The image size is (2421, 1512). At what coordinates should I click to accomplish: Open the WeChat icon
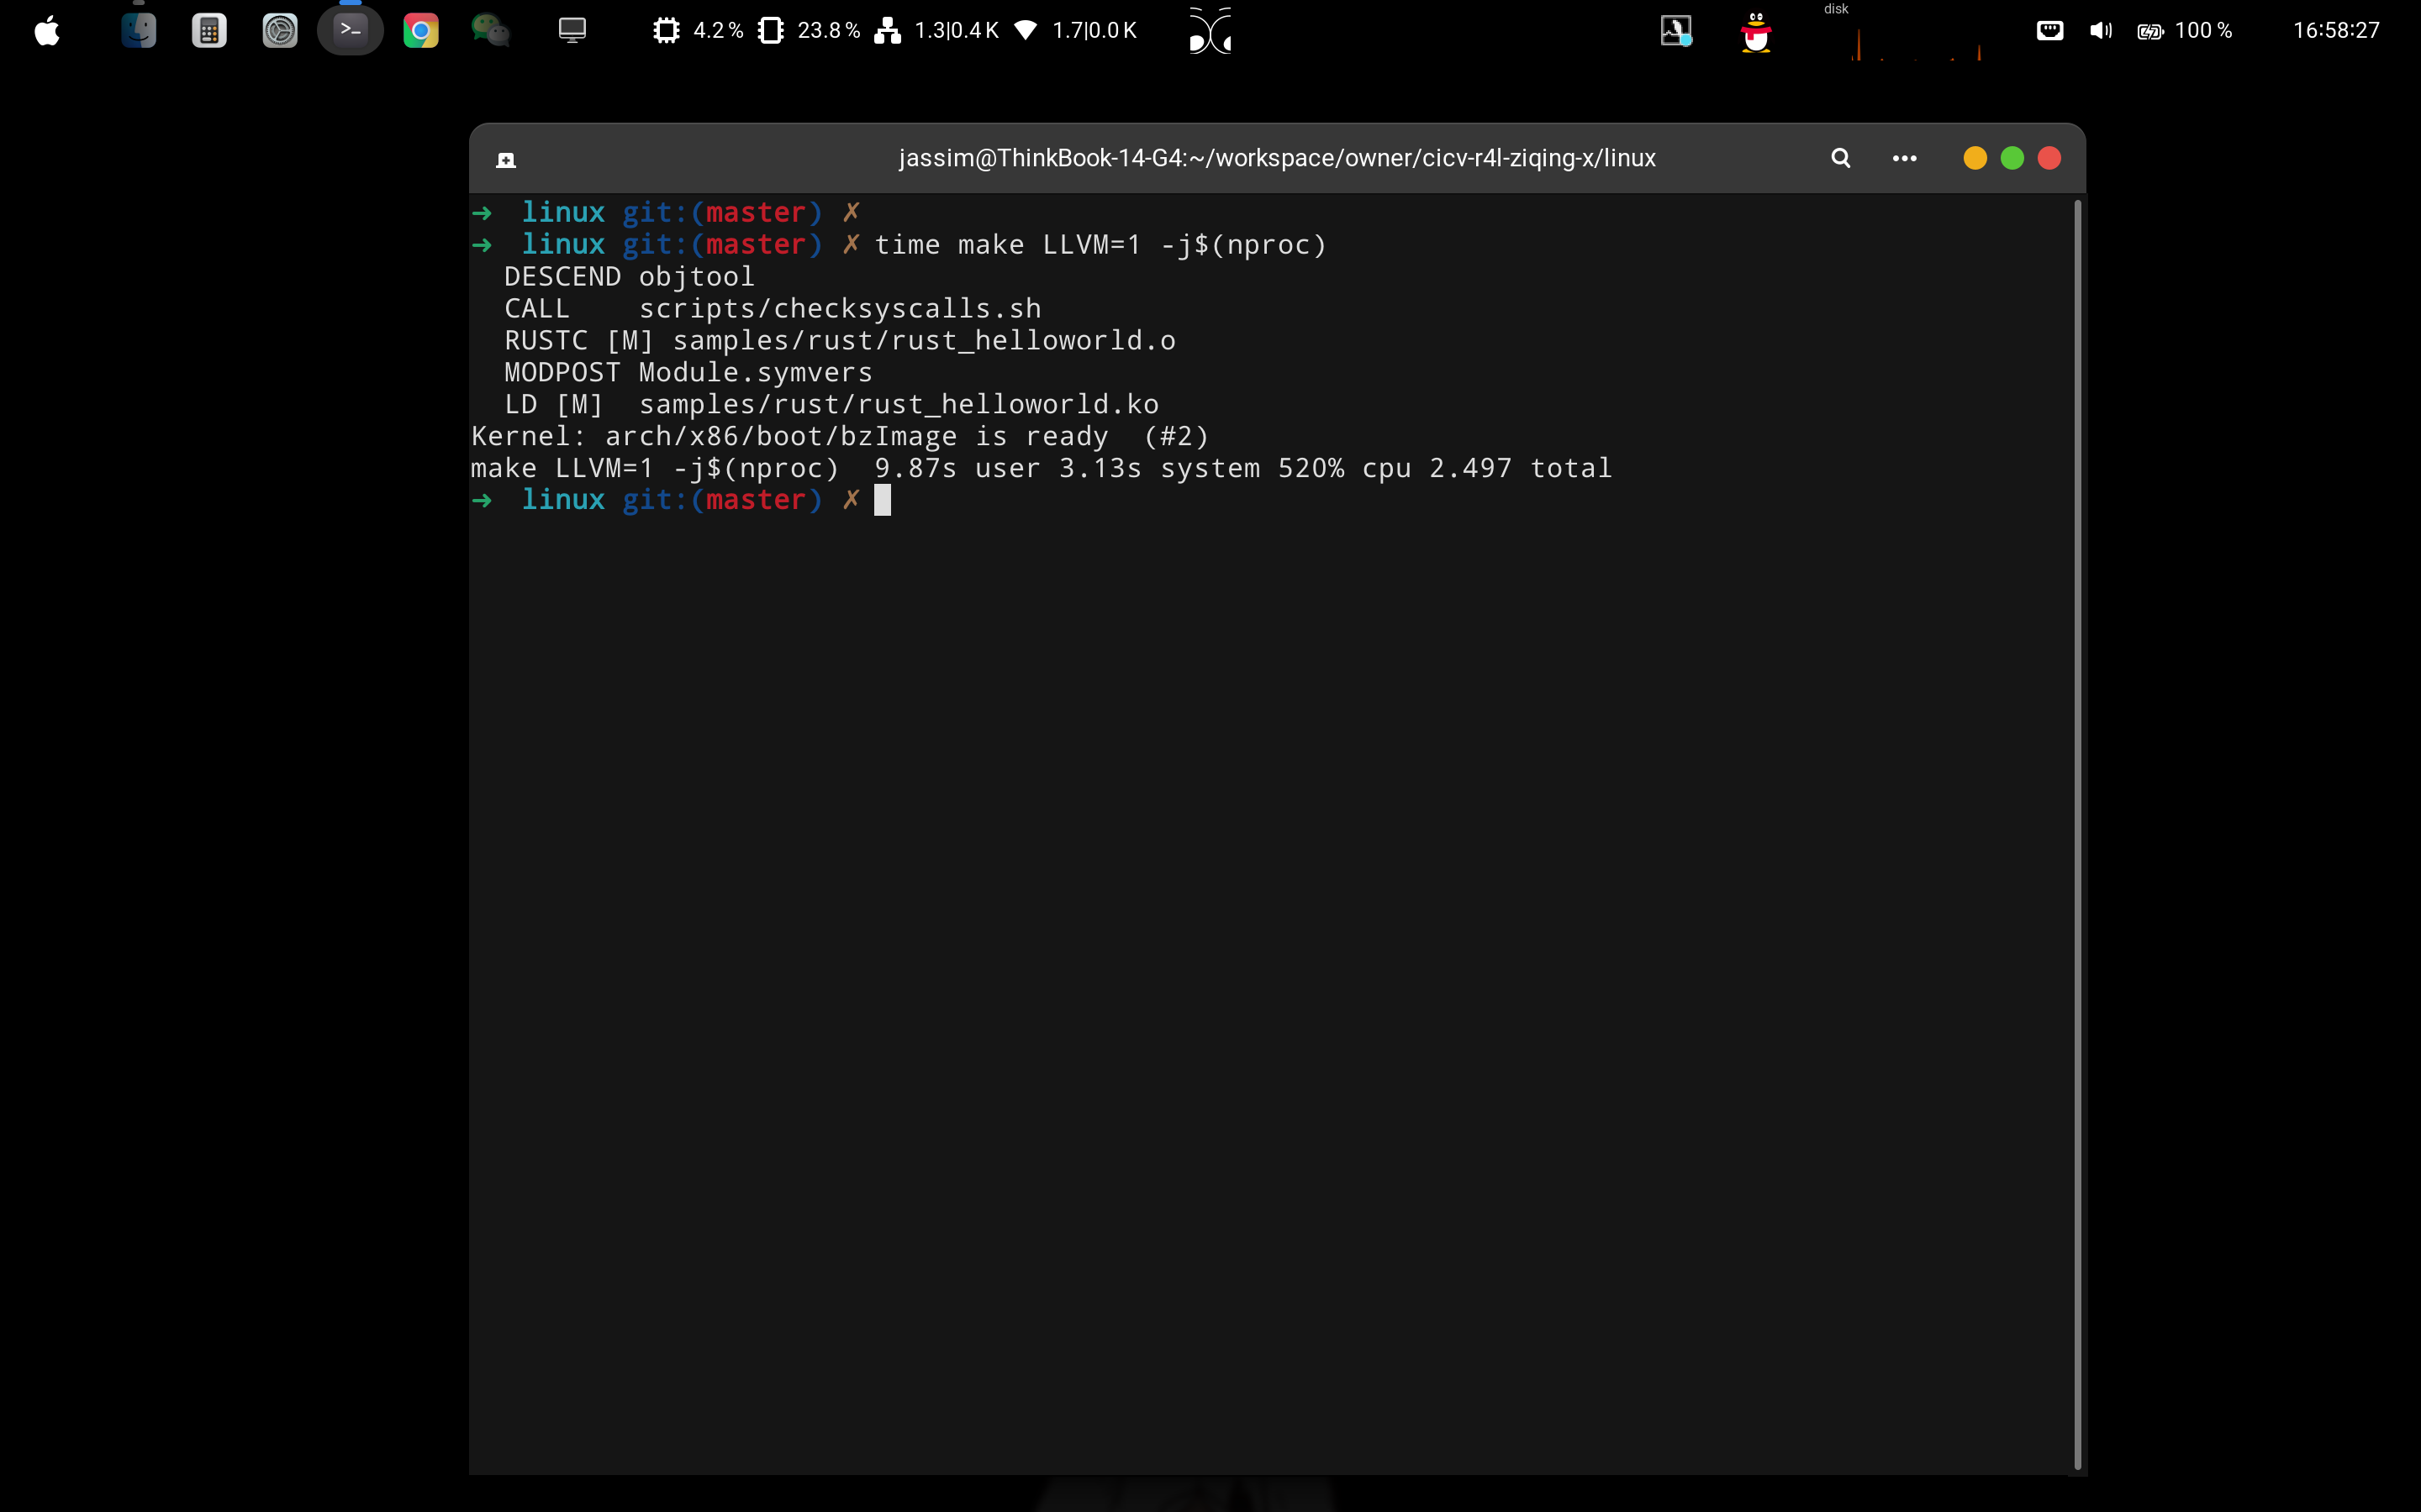[490, 31]
